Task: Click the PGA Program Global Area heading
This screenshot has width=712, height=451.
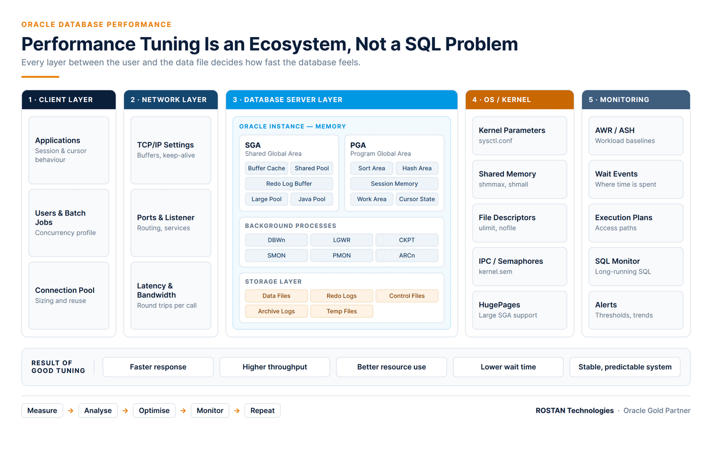Action: 380,149
